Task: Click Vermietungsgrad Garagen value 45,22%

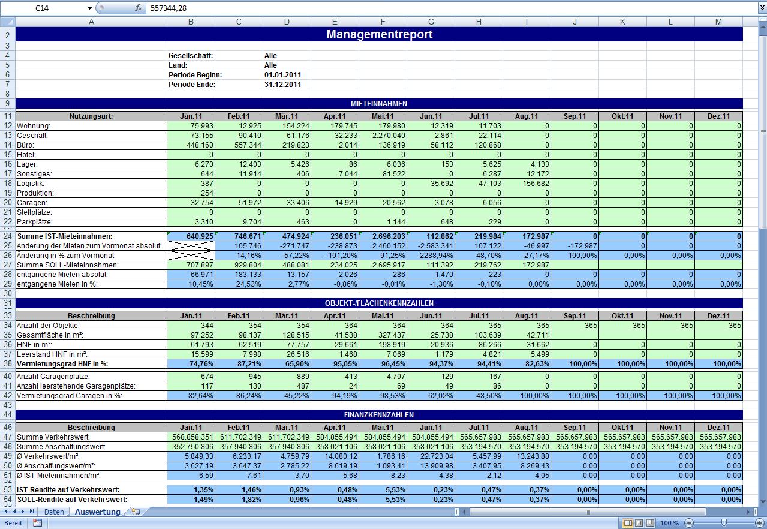Action: click(x=287, y=396)
